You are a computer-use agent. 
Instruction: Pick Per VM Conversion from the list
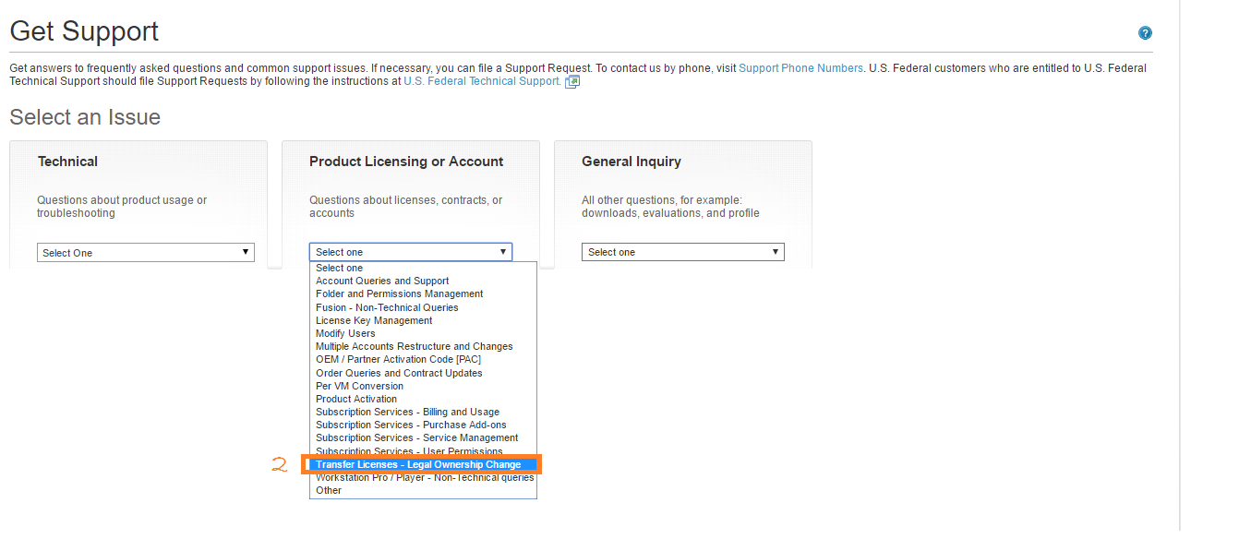(358, 386)
